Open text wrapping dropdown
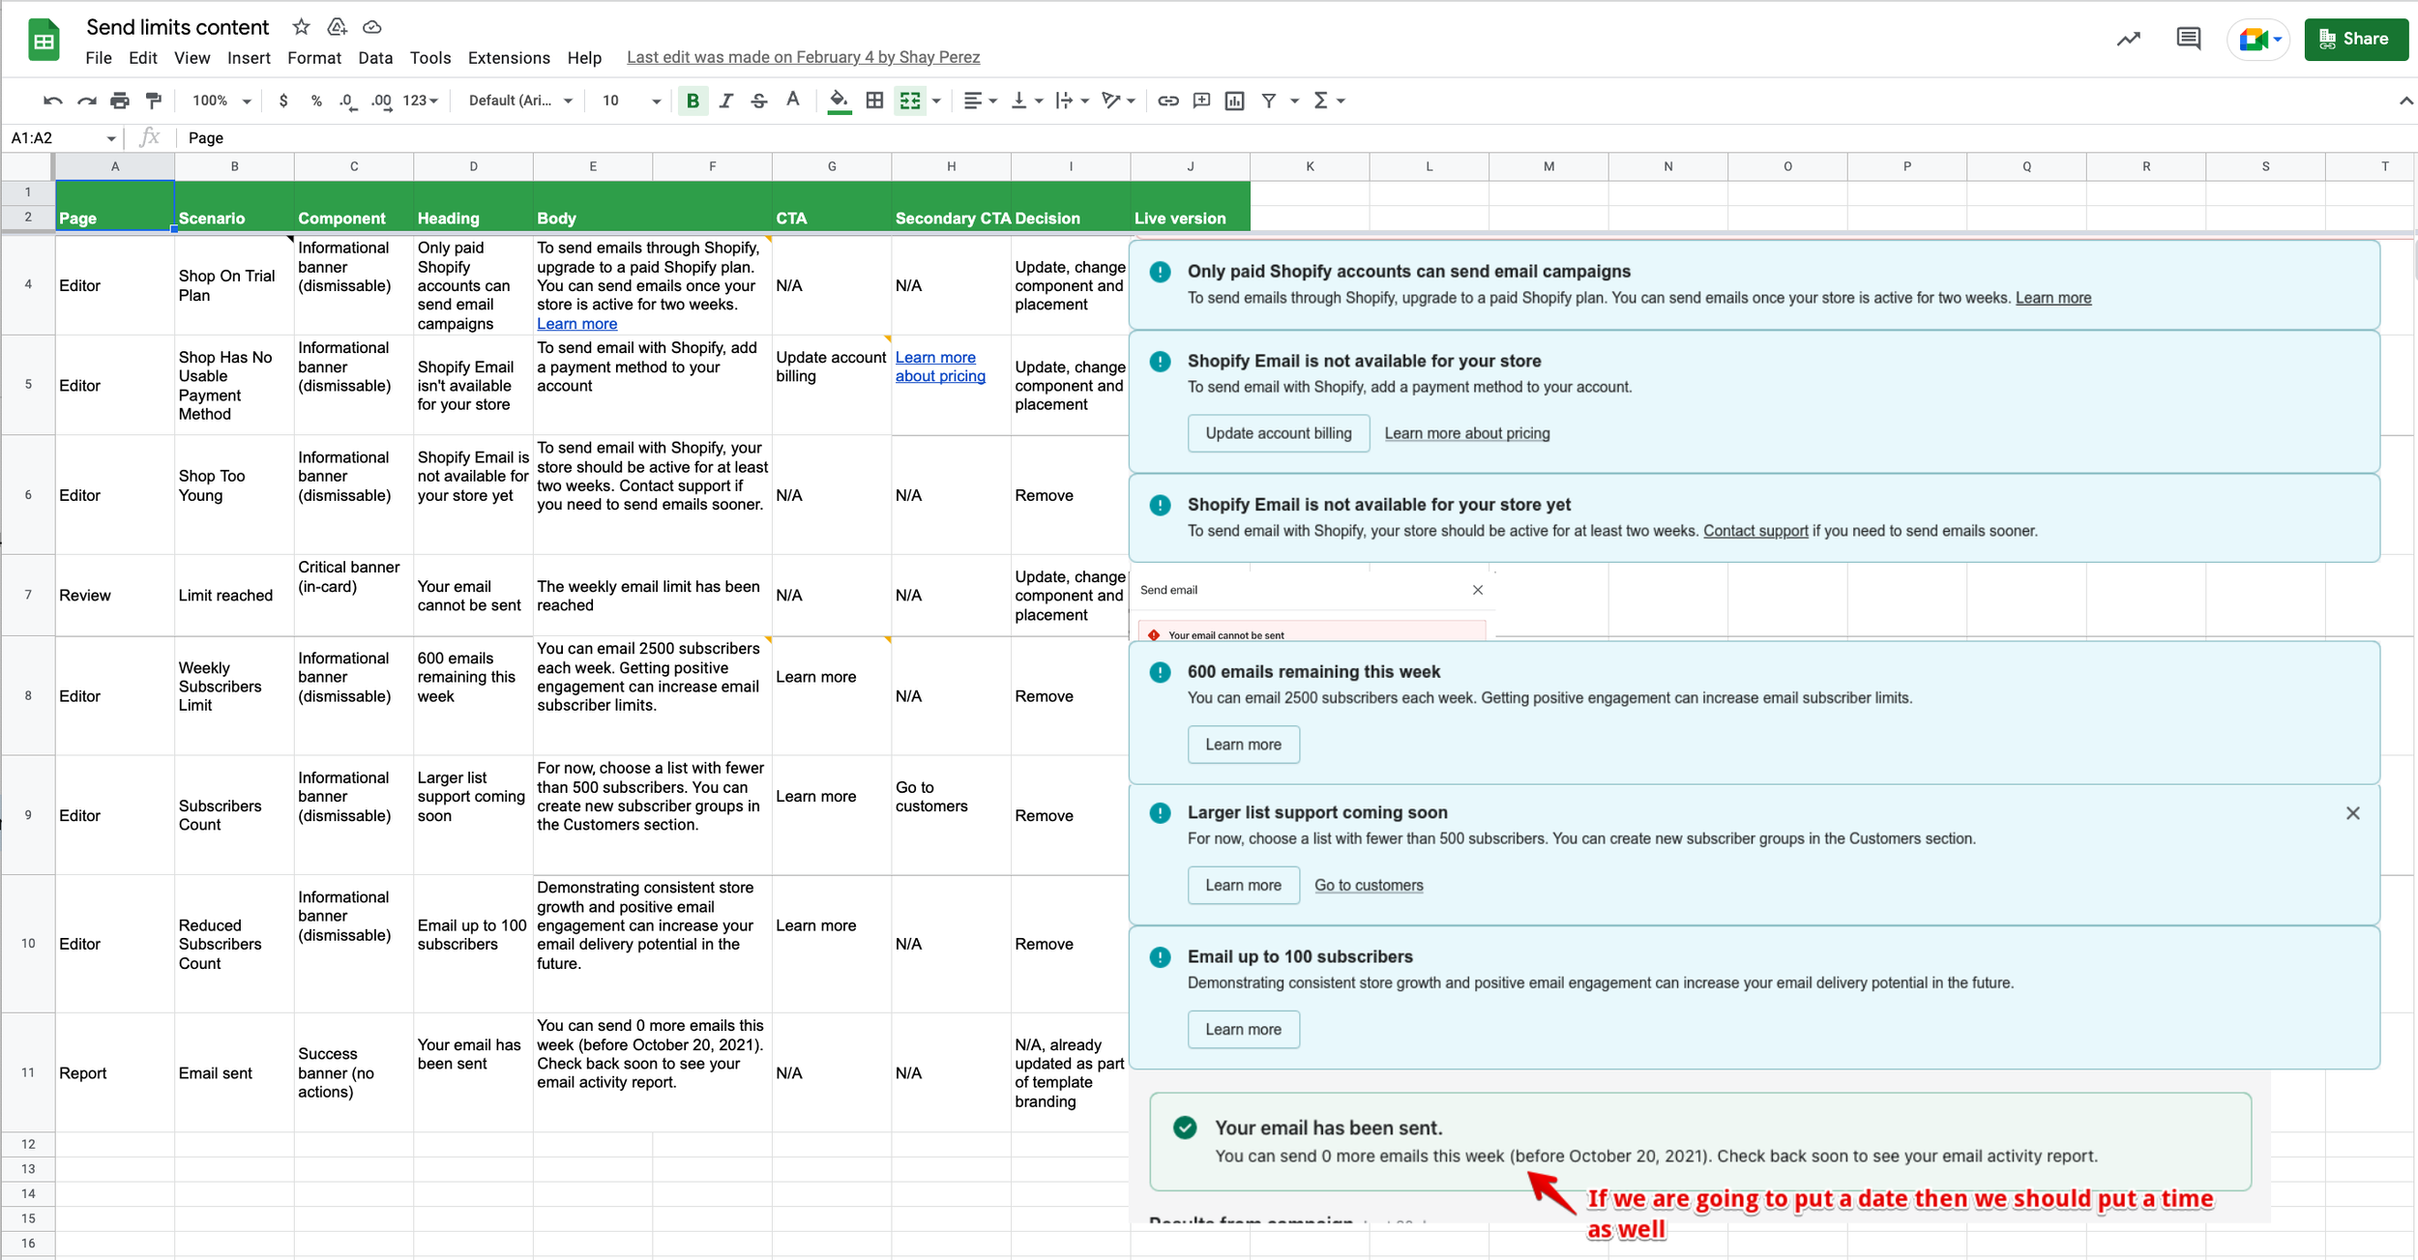Viewport: 2418px width, 1260px height. pos(1073,101)
